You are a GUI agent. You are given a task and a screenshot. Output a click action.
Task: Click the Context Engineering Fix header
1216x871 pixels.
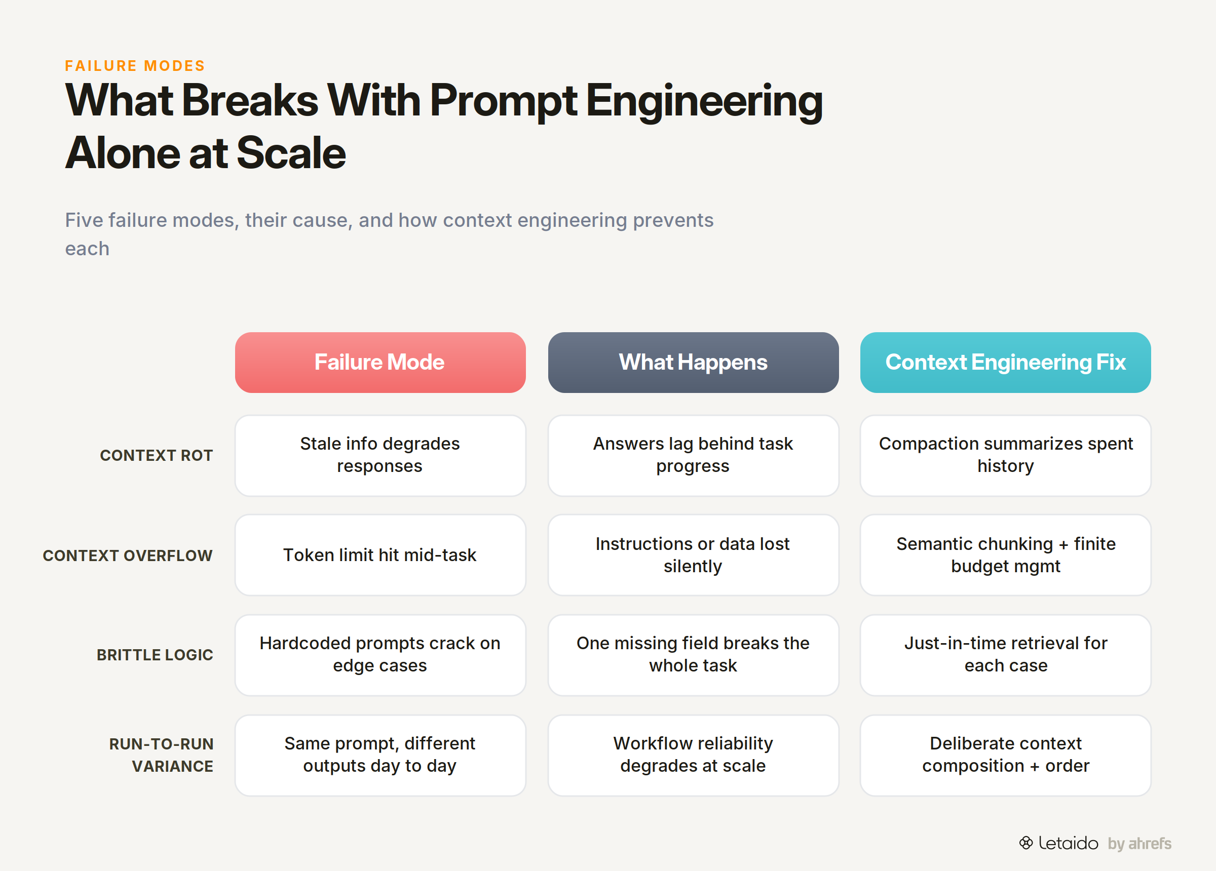pos(1005,363)
